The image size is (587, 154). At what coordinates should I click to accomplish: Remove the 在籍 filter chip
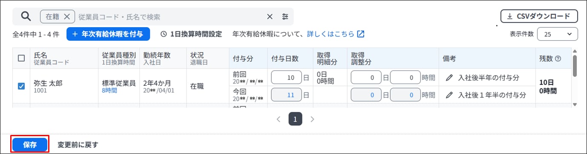[66, 17]
